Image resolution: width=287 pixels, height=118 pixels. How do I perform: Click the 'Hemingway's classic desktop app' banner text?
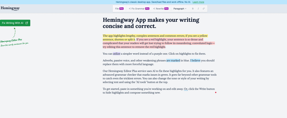pos(153,2)
